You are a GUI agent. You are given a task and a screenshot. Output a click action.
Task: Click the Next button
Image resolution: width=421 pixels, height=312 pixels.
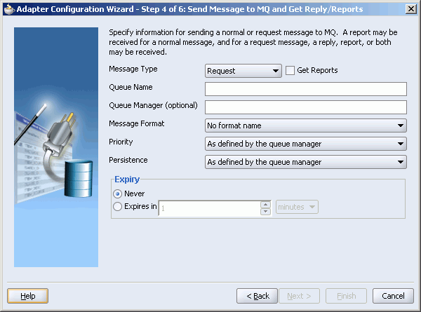(300, 296)
